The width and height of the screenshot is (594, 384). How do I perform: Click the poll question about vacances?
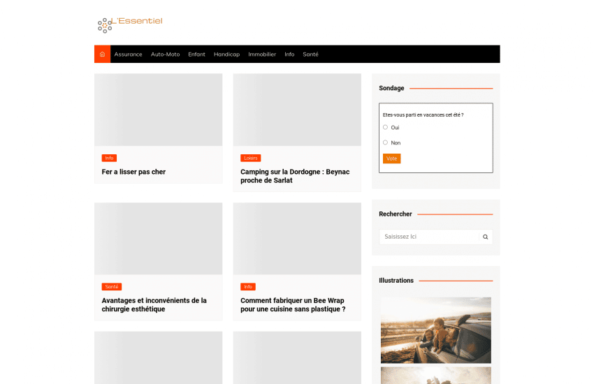tap(423, 115)
